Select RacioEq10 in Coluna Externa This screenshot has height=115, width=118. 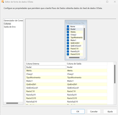click(x=46, y=95)
